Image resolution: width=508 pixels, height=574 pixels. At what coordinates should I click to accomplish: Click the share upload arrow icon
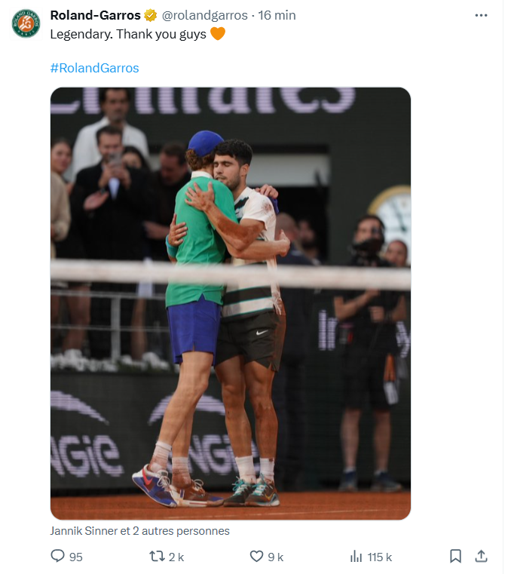[481, 556]
